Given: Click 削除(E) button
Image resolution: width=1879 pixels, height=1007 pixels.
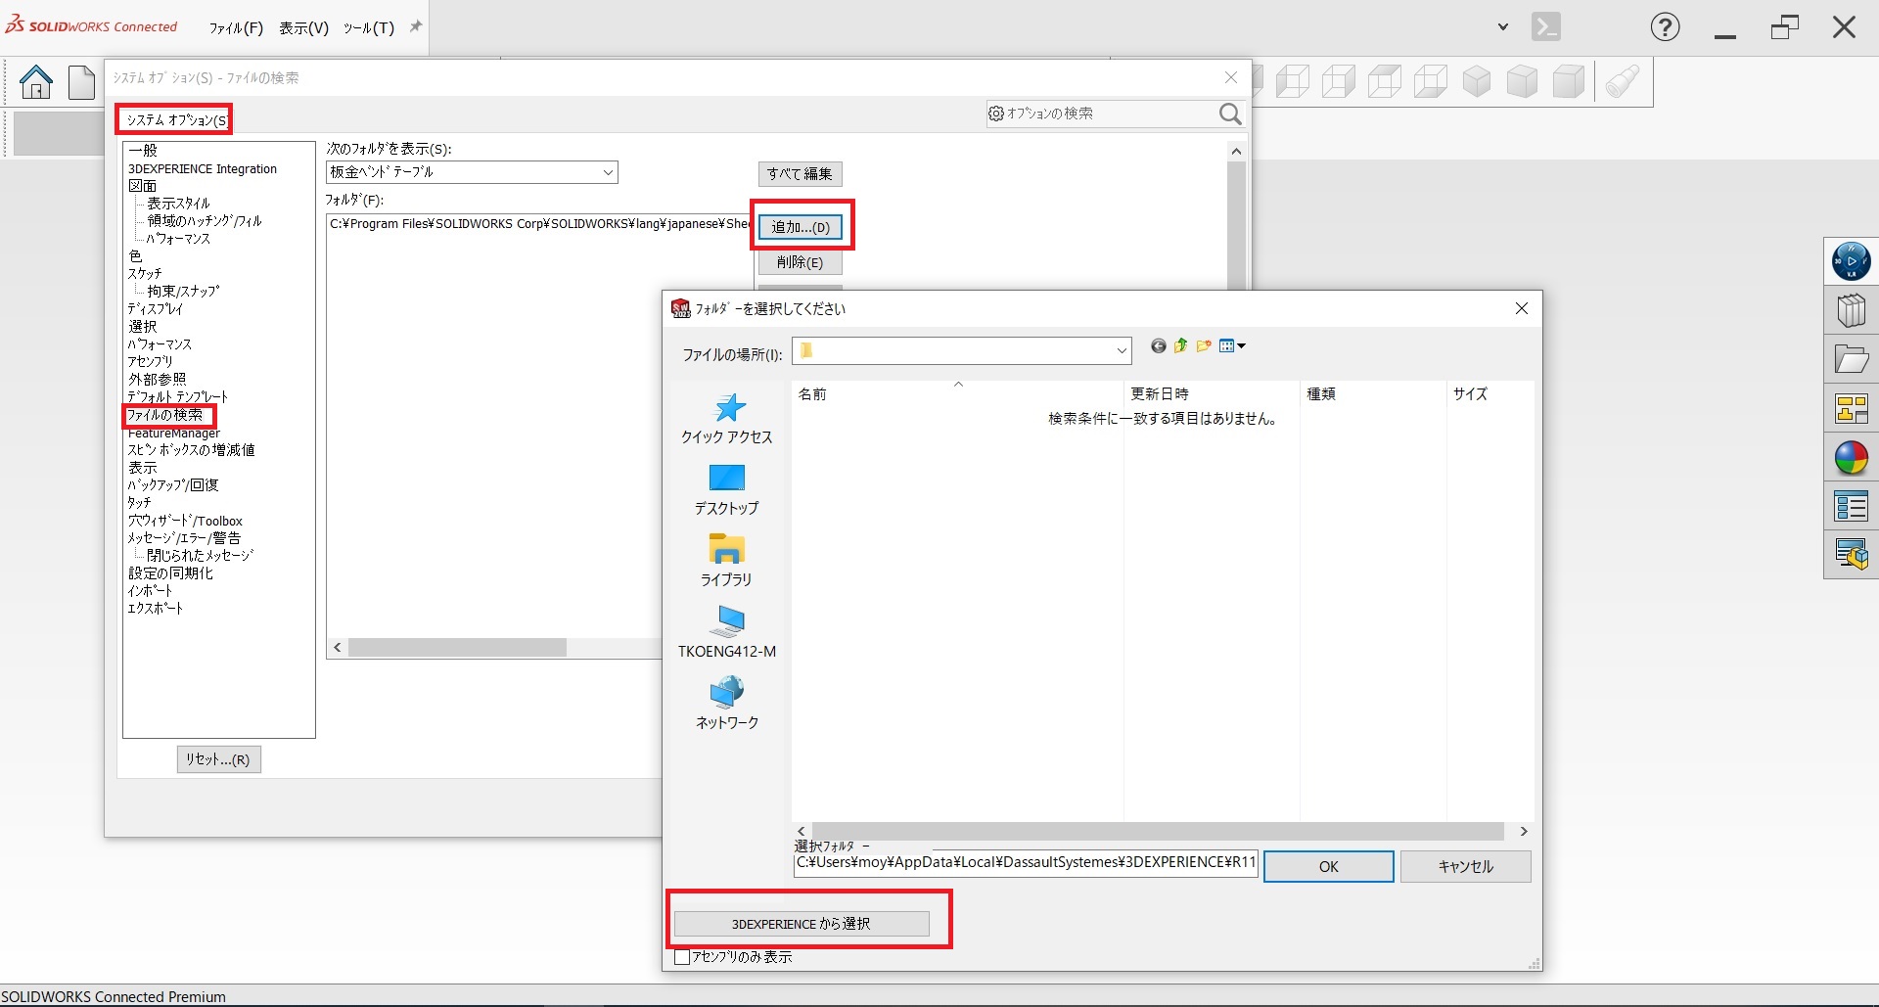Looking at the screenshot, I should pyautogui.click(x=801, y=262).
